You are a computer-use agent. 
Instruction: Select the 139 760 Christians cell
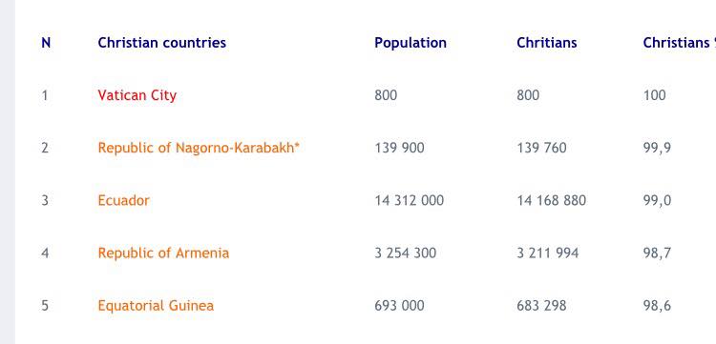(x=541, y=148)
